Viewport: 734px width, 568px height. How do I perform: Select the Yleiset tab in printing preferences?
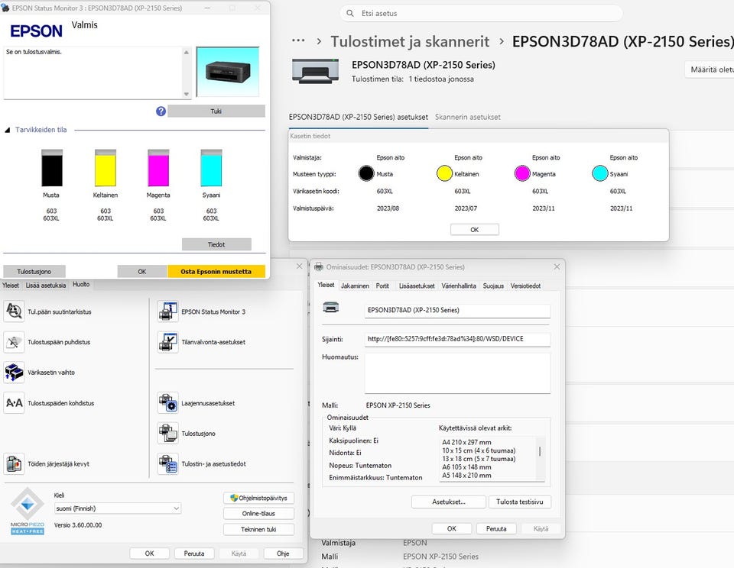11,286
